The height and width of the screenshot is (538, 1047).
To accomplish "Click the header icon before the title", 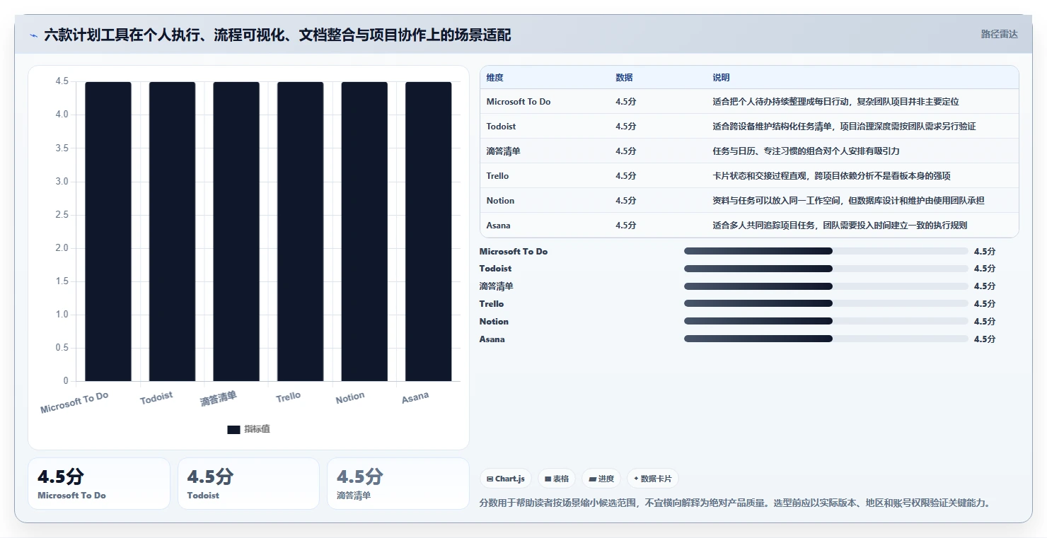I will [34, 35].
